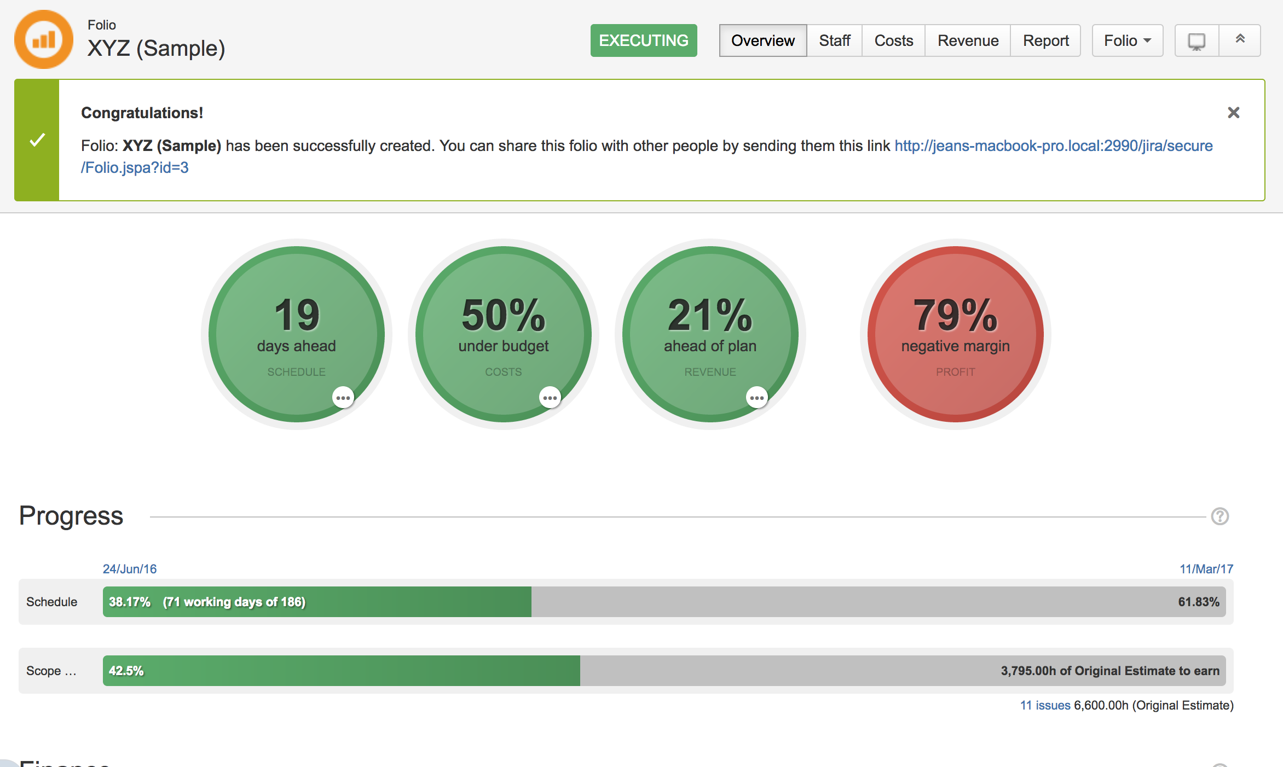Click the 79% negative margin Profit circle

[x=955, y=334]
